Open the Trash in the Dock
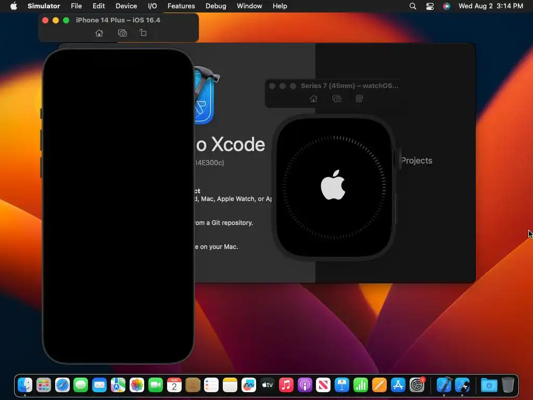 point(507,385)
